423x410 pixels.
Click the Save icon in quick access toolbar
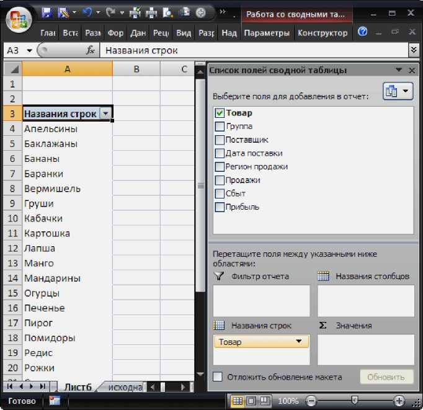pos(47,12)
